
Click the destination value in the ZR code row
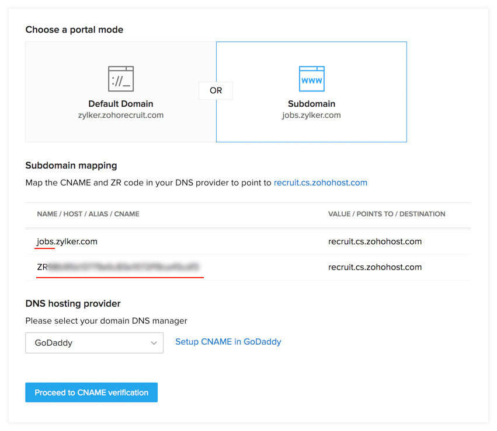tap(375, 267)
